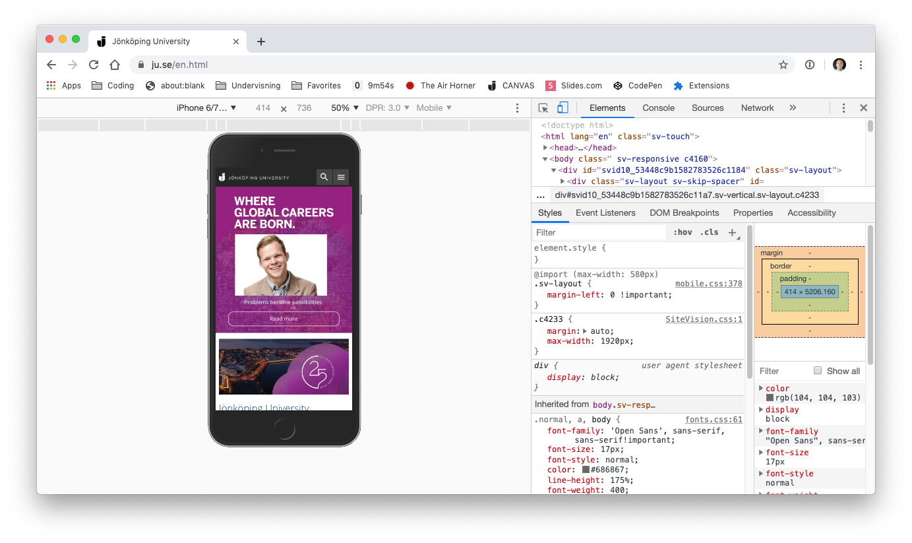Open the Mobile device type dropdown
This screenshot has height=543, width=912.
[x=434, y=108]
